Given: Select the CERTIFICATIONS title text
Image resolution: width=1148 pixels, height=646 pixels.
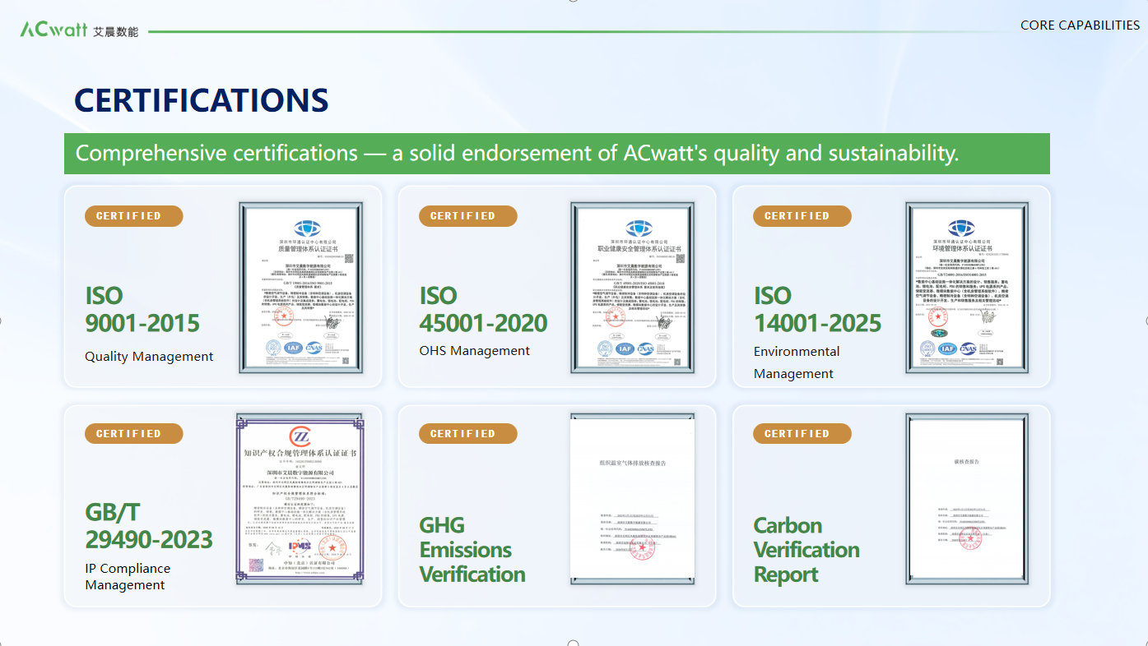Looking at the screenshot, I should tap(202, 100).
